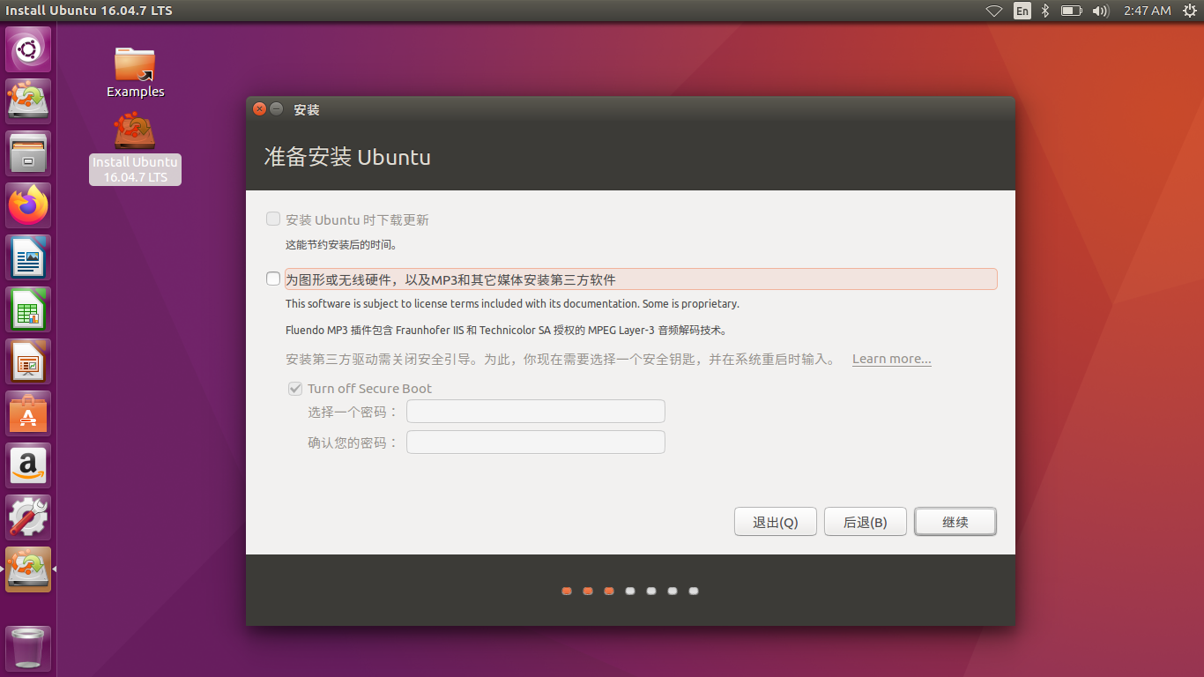Toggle Turn off Secure Boot checkbox
The width and height of the screenshot is (1204, 677).
pos(295,388)
